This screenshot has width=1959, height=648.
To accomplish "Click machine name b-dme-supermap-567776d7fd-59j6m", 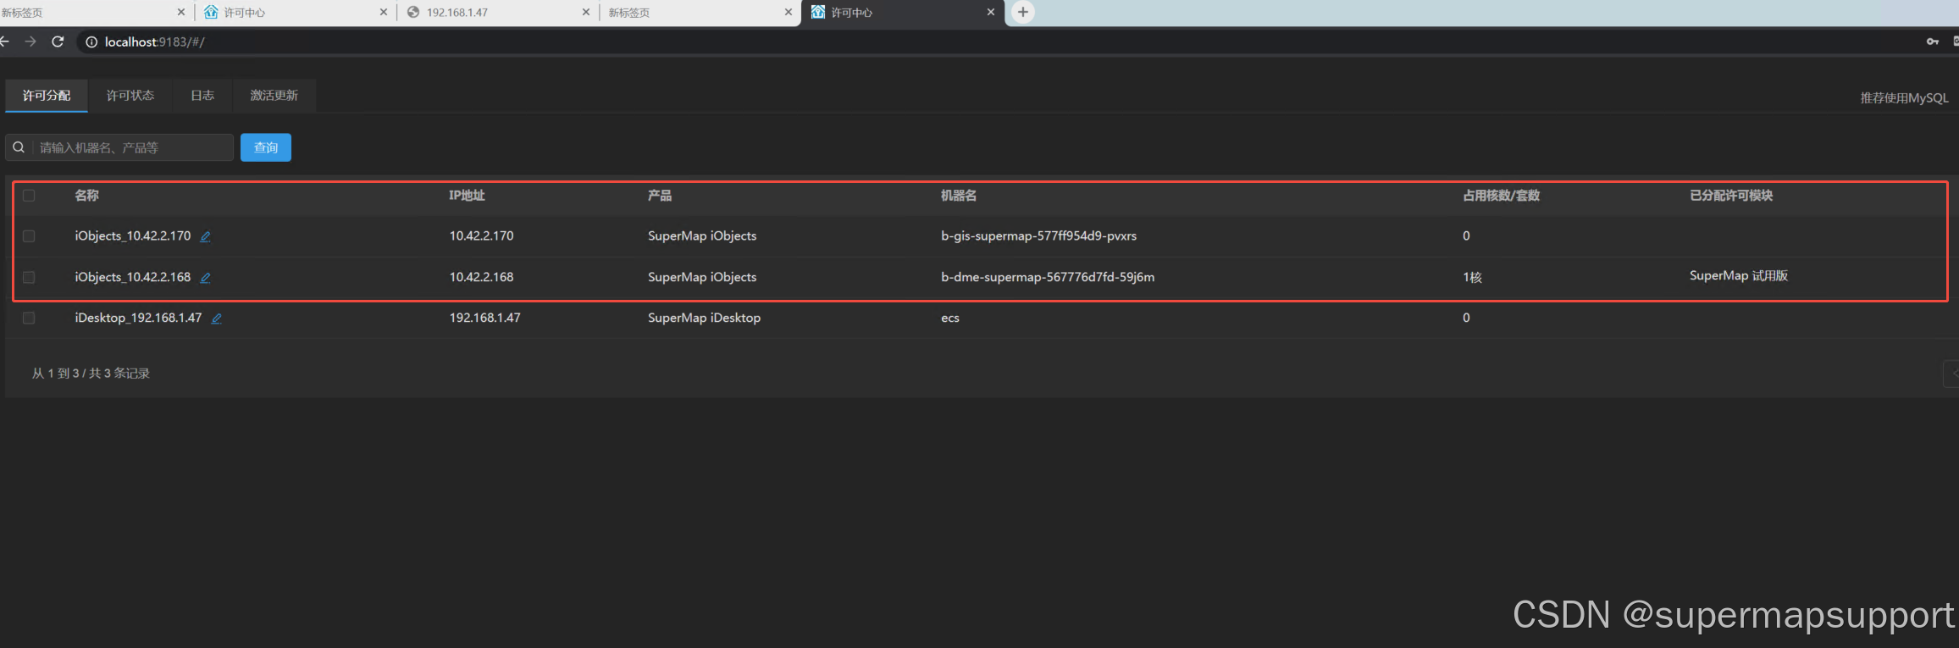I will [1048, 277].
